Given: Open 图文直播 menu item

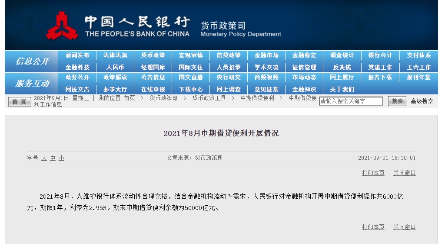Looking at the screenshot, I should (191, 77).
